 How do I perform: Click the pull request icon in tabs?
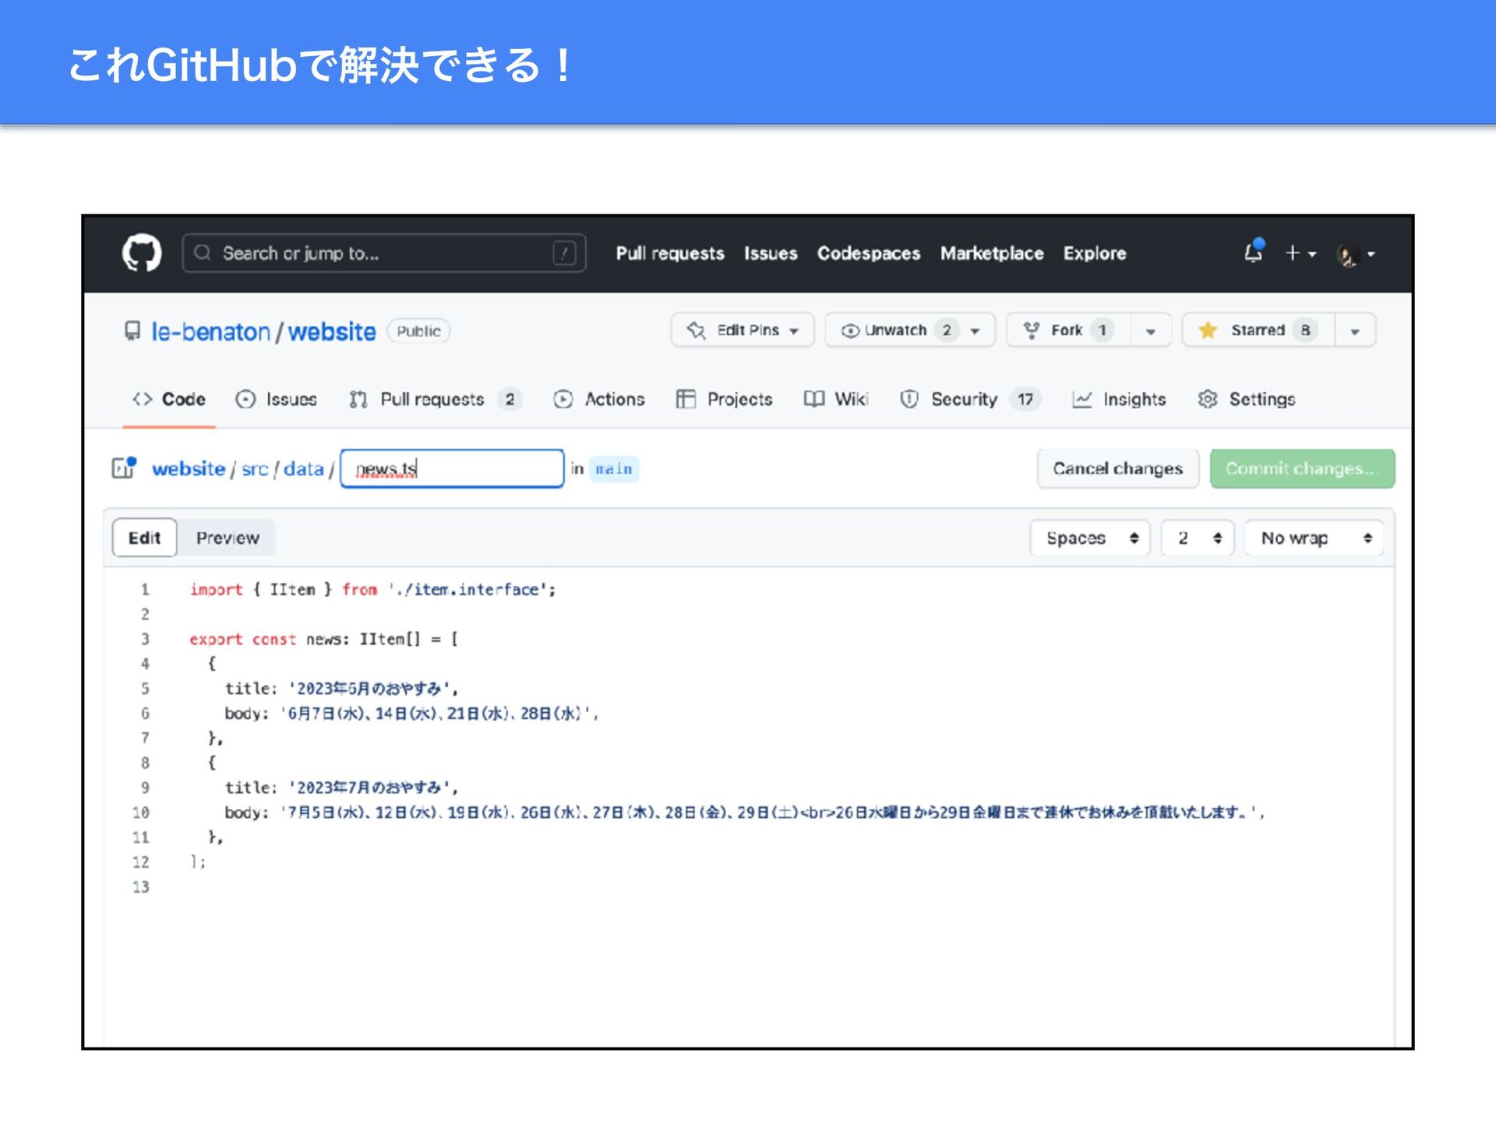click(358, 399)
